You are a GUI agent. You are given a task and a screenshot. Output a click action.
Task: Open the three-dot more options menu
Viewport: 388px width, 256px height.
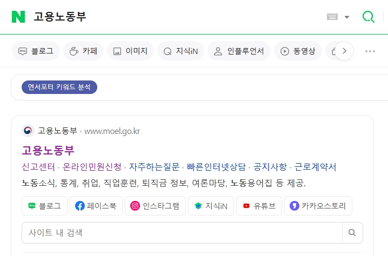click(x=370, y=51)
